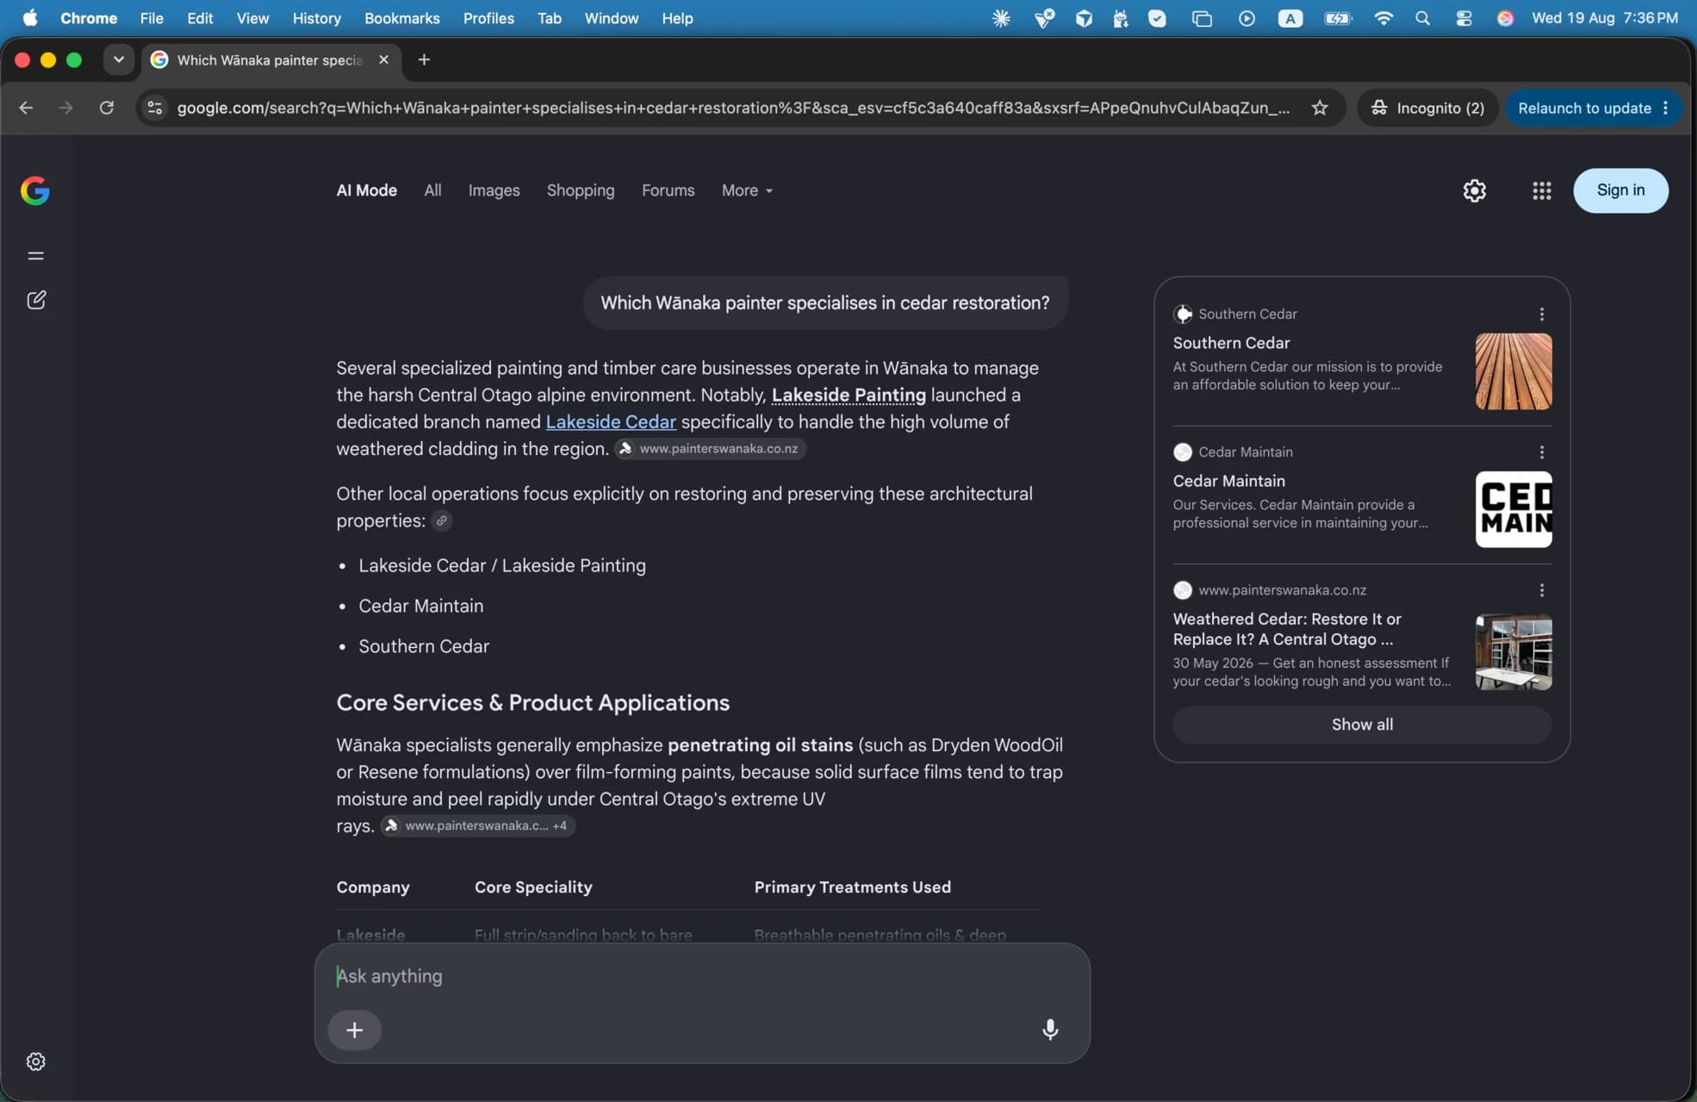View site information icon in address bar

(x=155, y=108)
